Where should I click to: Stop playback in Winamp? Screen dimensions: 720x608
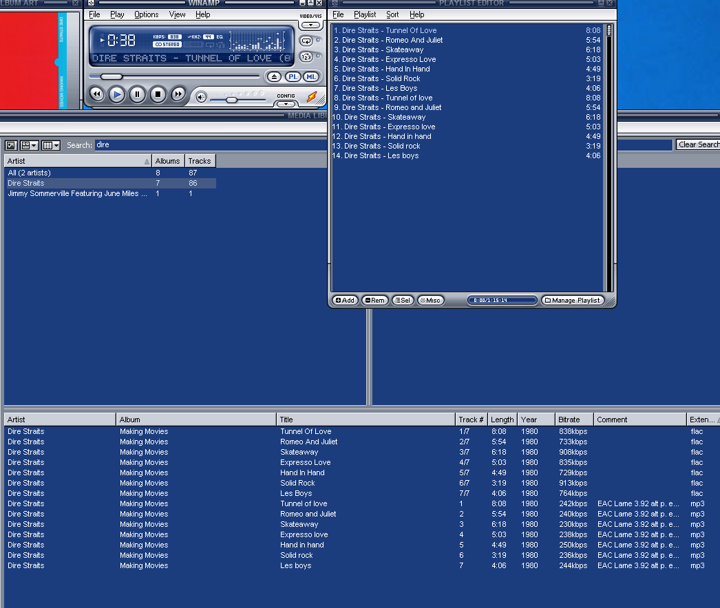click(158, 94)
